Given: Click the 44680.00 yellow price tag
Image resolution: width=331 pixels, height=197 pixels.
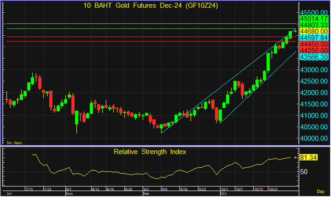Looking at the screenshot, I should click(x=313, y=31).
